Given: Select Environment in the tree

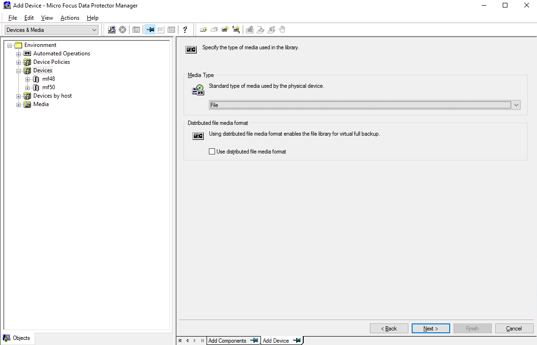Looking at the screenshot, I should coord(40,45).
